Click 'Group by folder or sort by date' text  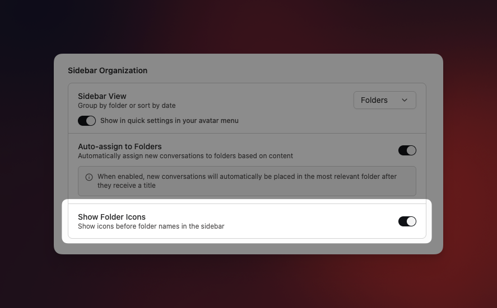(127, 106)
